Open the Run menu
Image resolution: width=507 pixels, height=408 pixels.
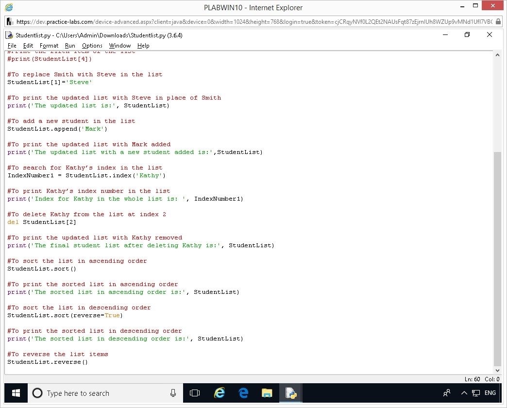(x=70, y=46)
